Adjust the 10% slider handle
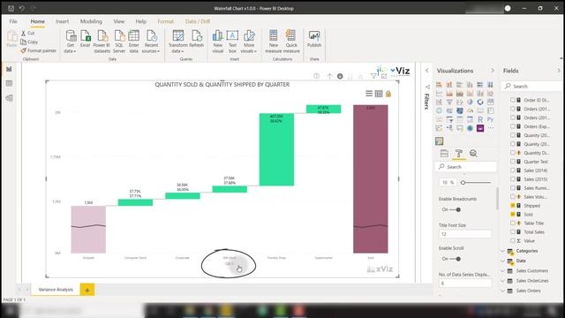This screenshot has width=565, height=318. 463,183
